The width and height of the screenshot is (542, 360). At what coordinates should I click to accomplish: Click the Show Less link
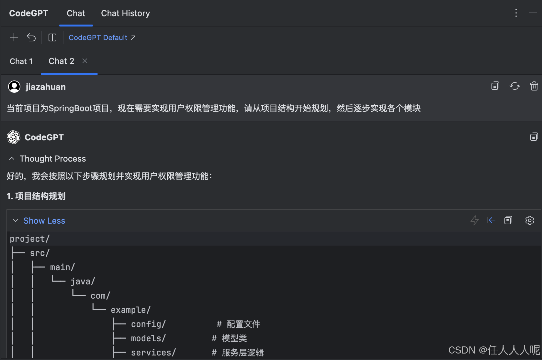click(44, 221)
